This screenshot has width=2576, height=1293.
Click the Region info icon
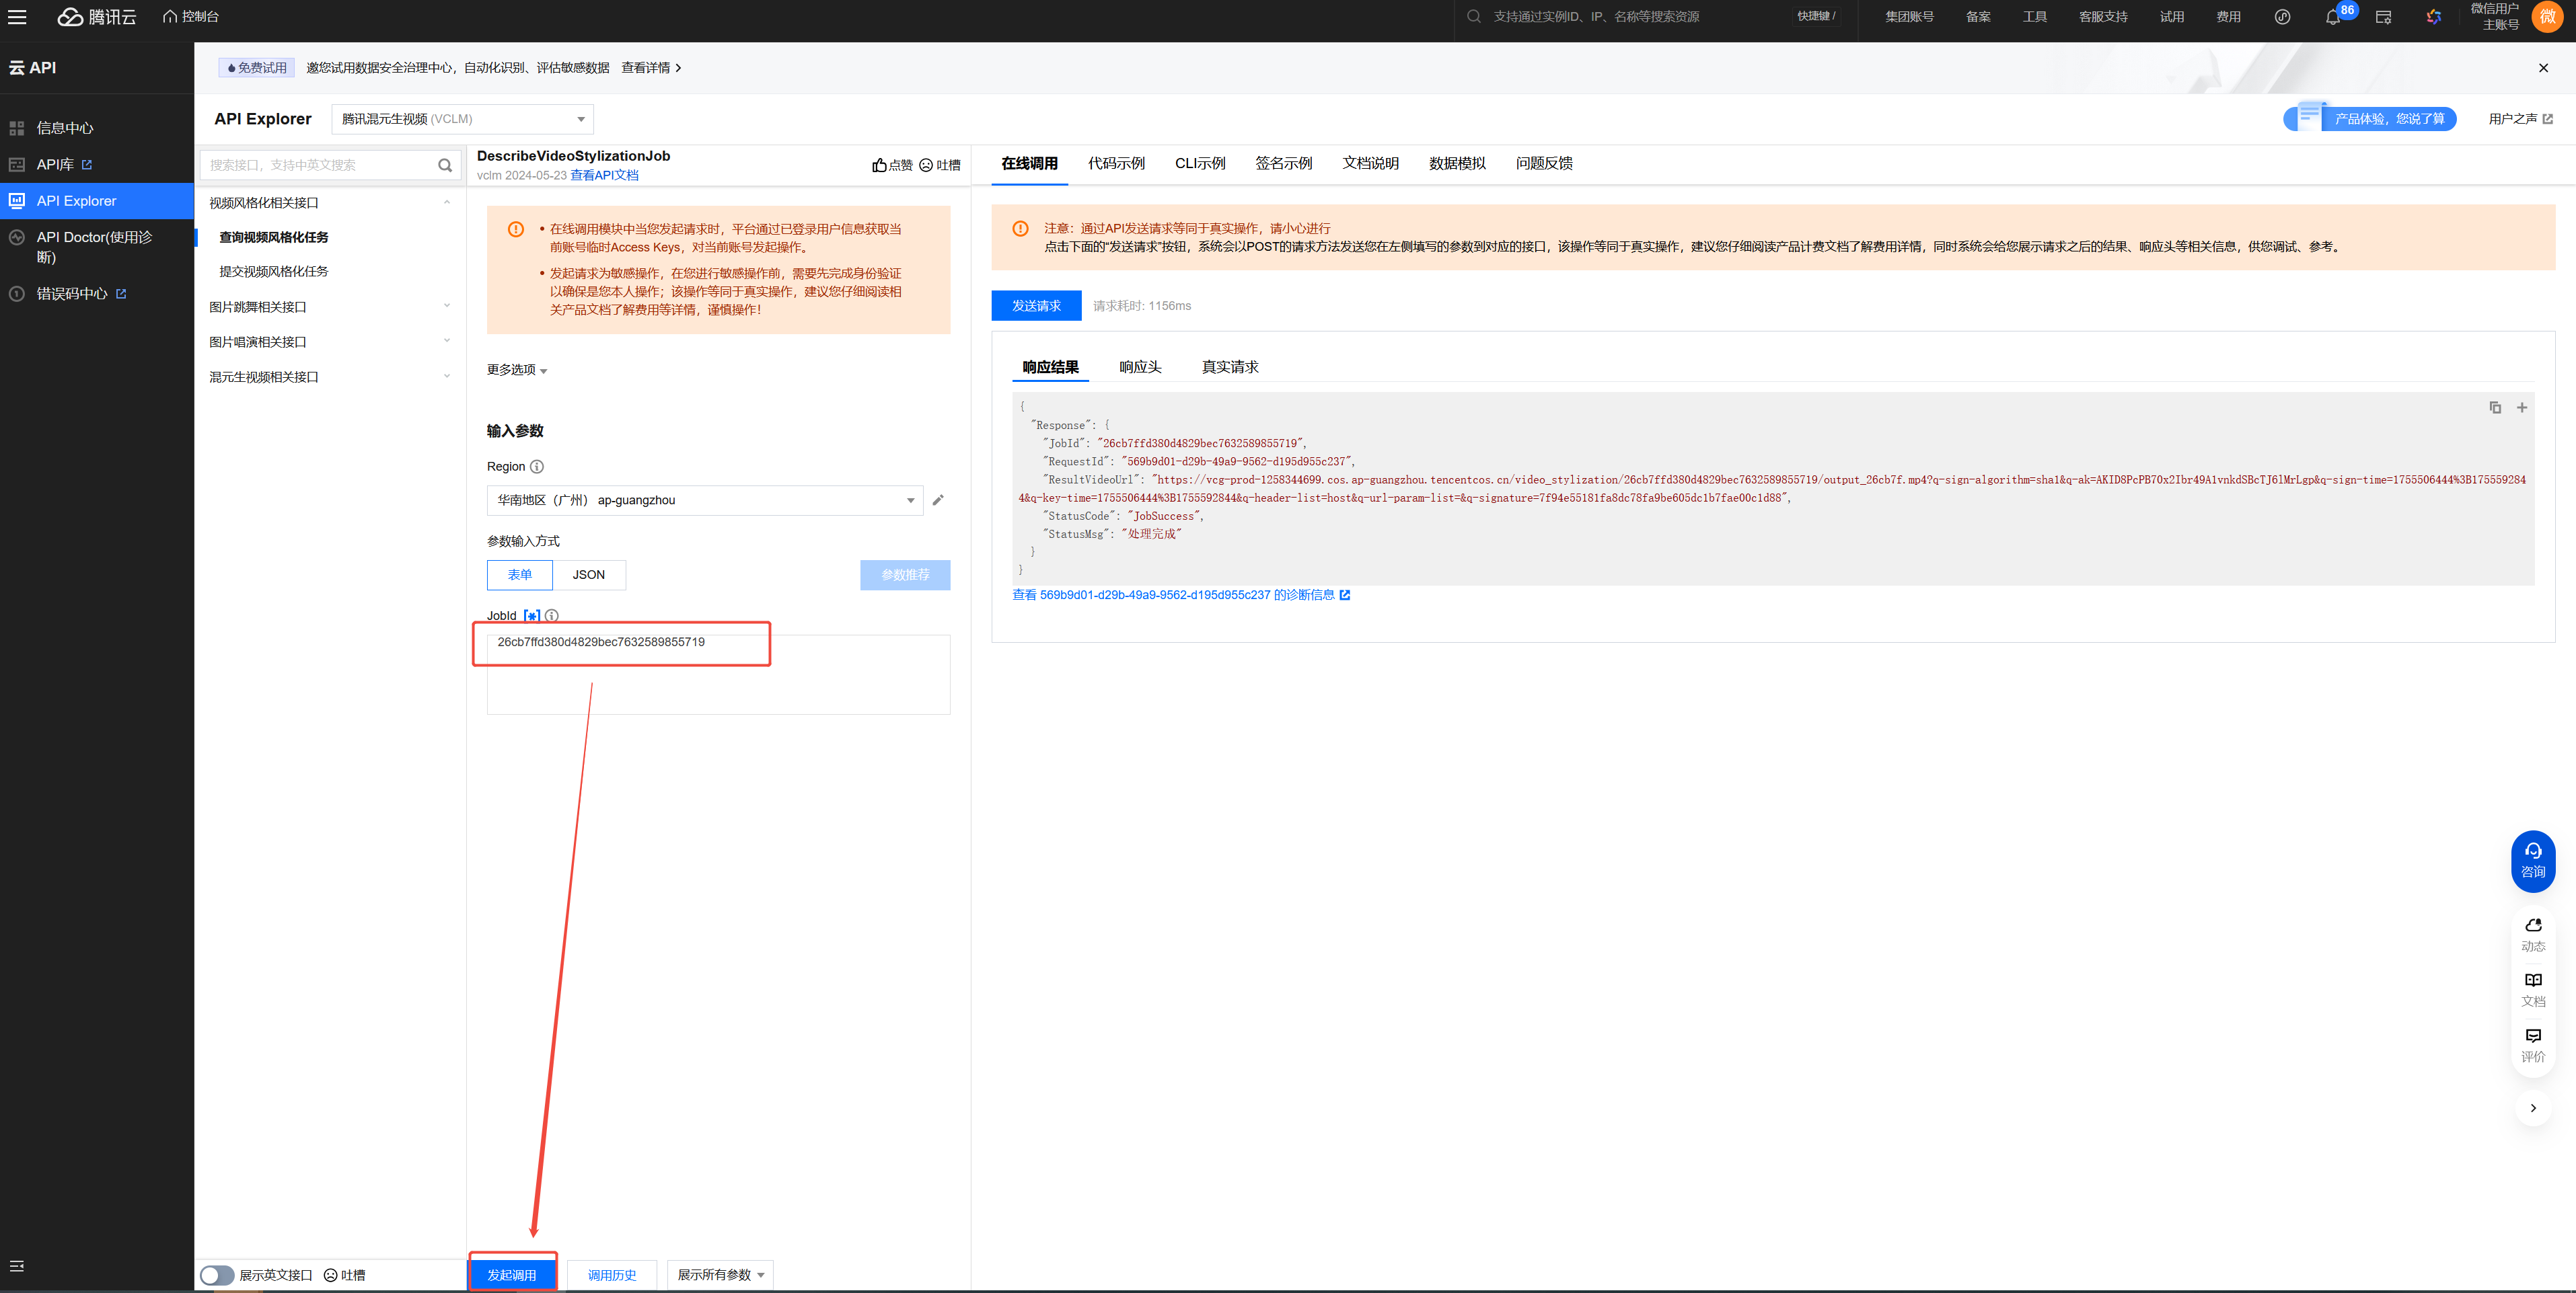[537, 467]
